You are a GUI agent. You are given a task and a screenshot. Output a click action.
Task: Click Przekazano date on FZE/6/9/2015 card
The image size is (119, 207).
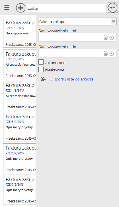(x=20, y=170)
